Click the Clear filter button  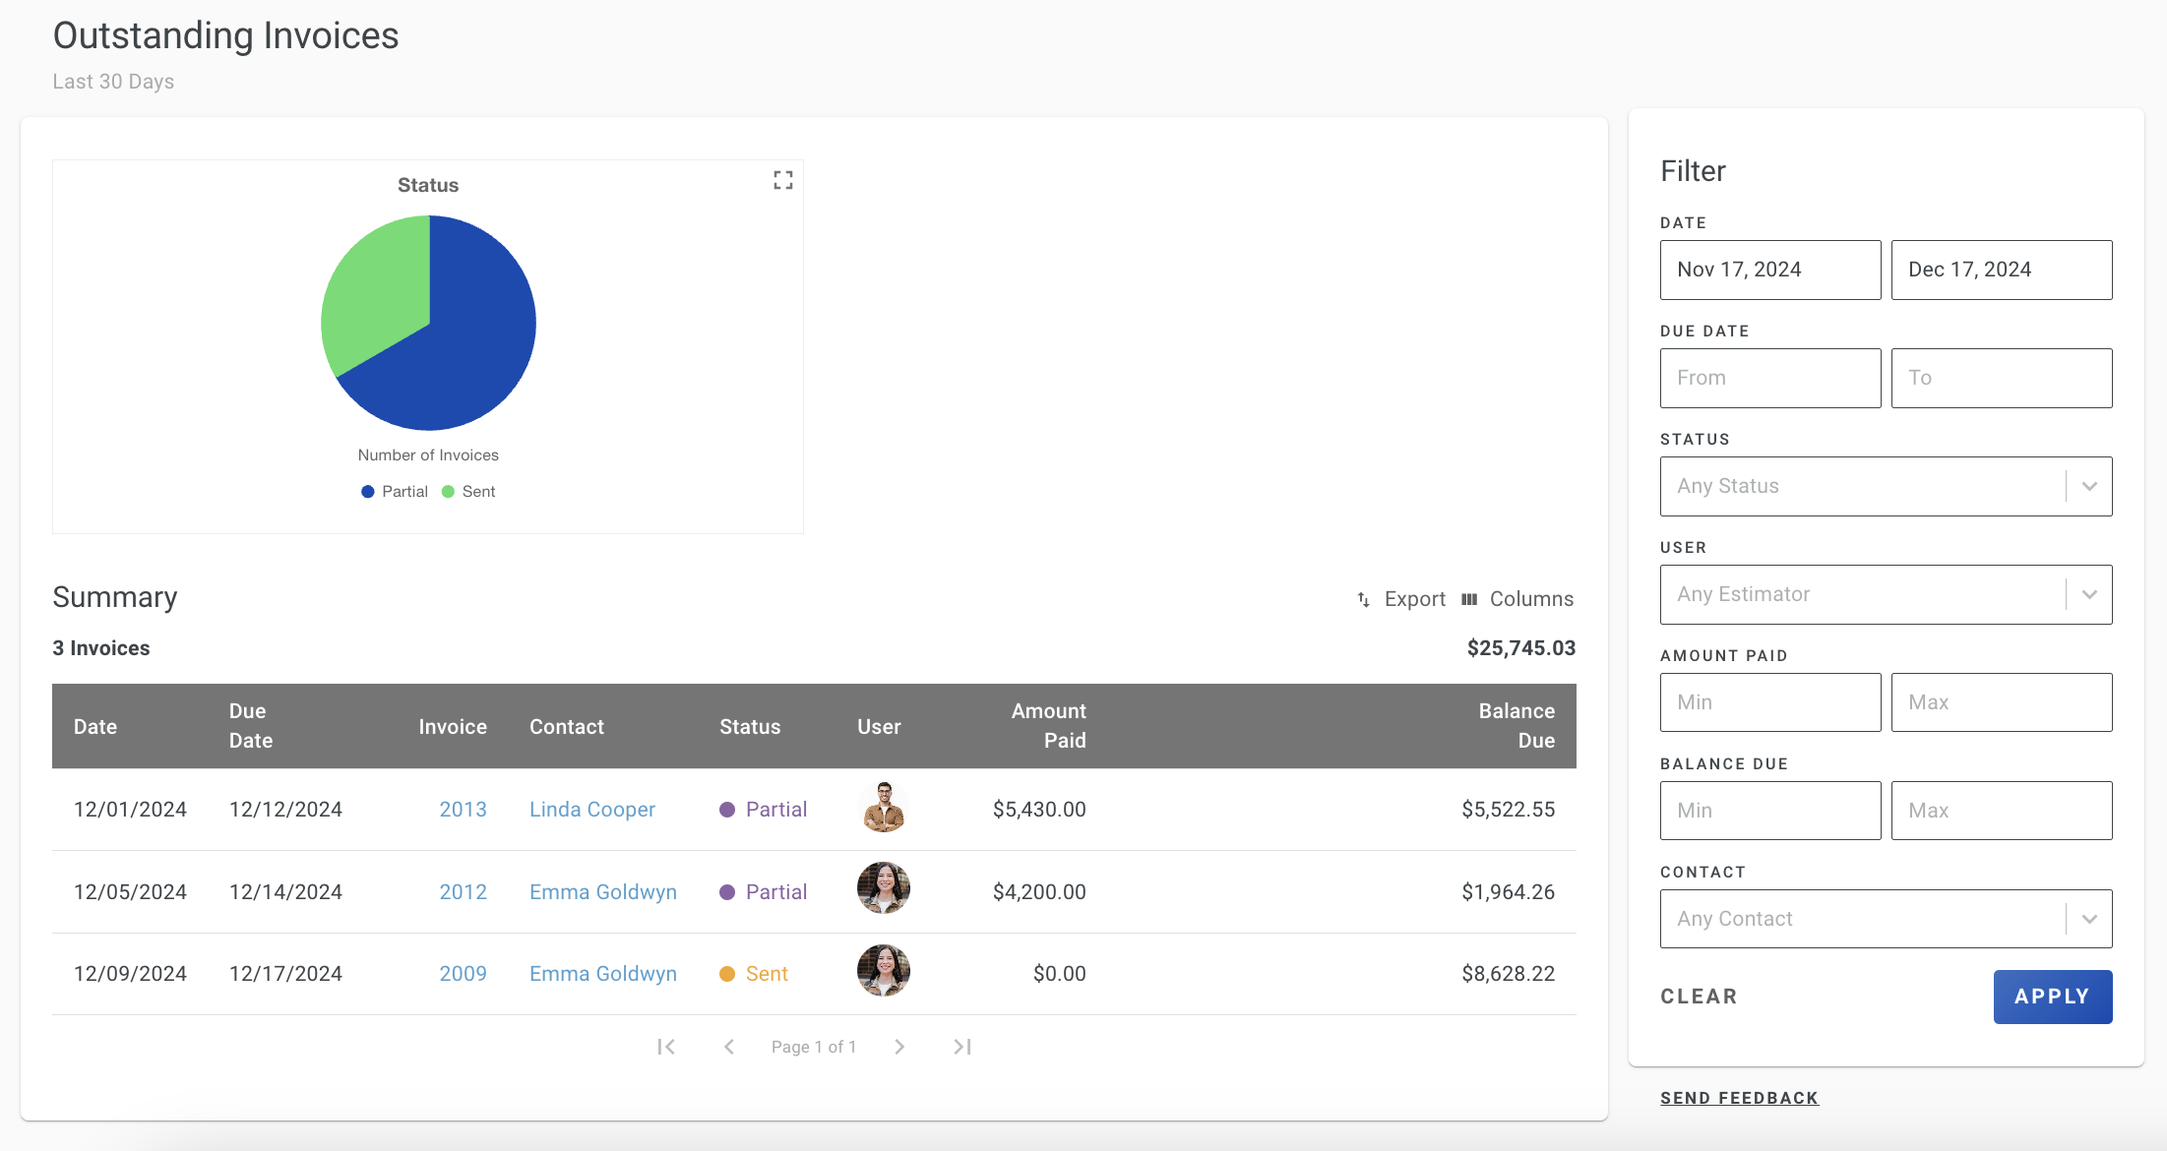pos(1699,997)
